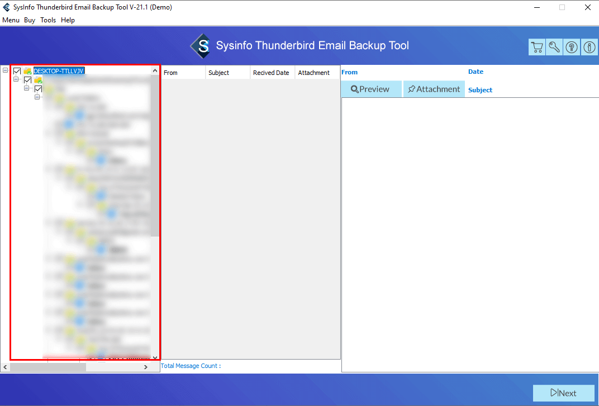Switch to the Preview tab
This screenshot has width=599, height=406.
click(371, 89)
